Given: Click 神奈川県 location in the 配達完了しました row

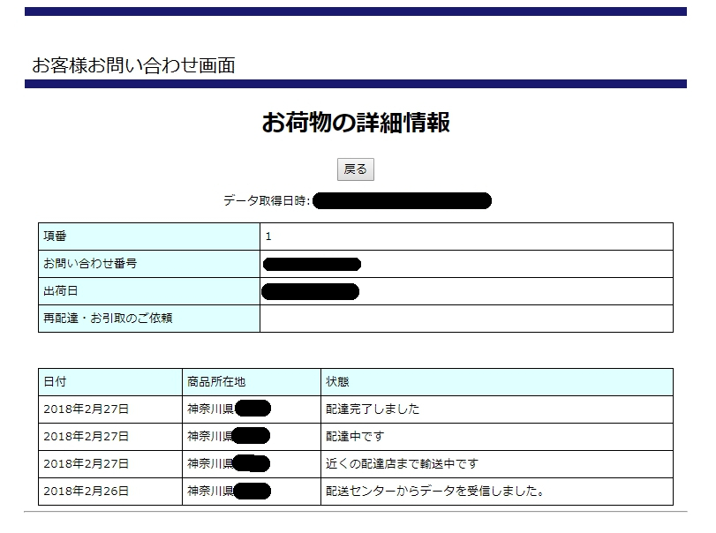Looking at the screenshot, I should (252, 409).
